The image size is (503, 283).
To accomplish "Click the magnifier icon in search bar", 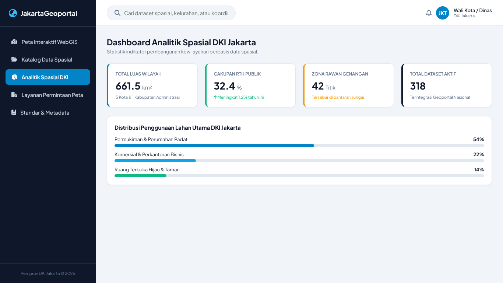I will 117,13.
